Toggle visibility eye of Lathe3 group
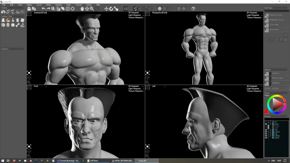290x163 pixels. pos(266,132)
